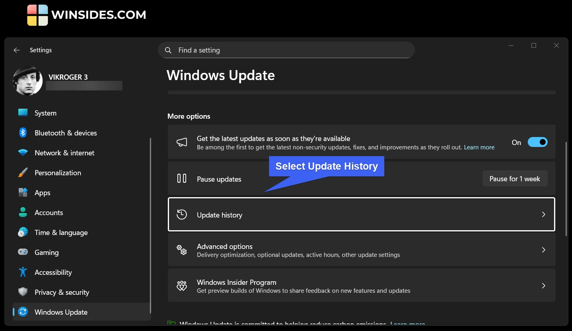Open Time & language settings

[x=61, y=232]
